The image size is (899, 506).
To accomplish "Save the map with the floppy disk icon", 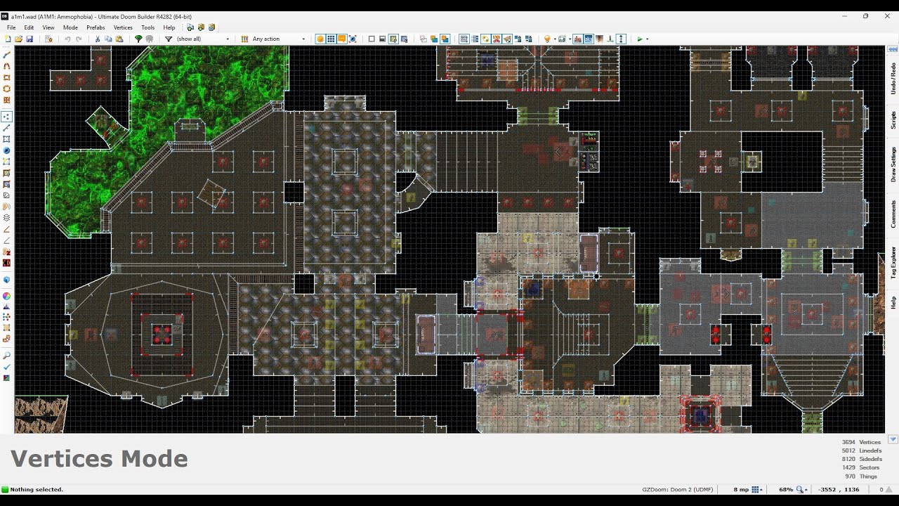I will (x=29, y=39).
